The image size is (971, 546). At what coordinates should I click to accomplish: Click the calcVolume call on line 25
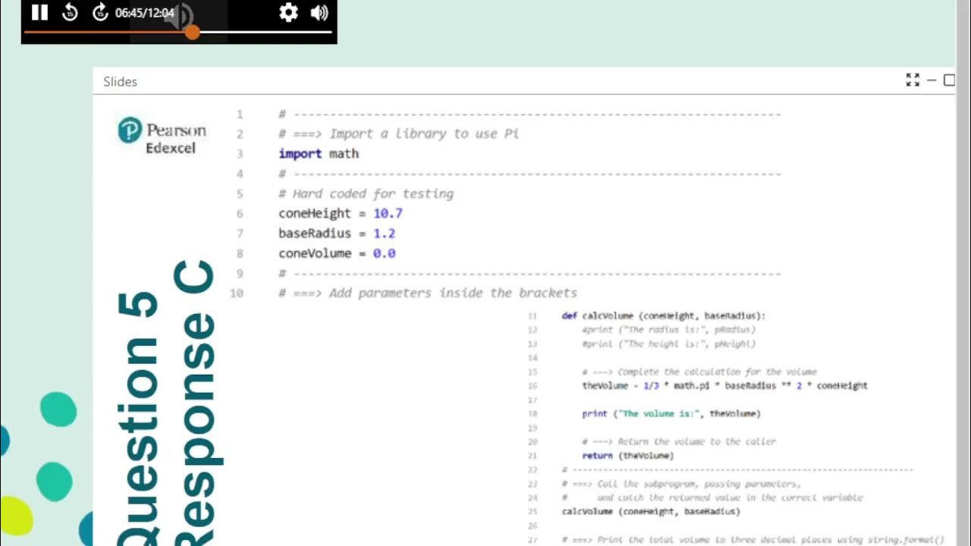point(651,512)
